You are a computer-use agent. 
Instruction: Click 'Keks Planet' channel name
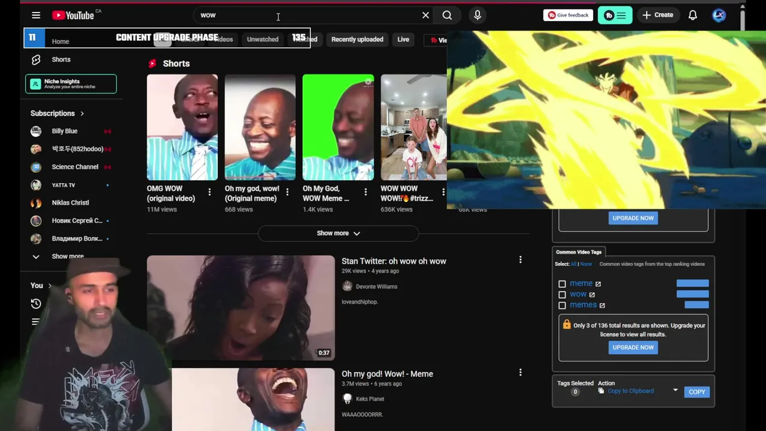pyautogui.click(x=370, y=399)
